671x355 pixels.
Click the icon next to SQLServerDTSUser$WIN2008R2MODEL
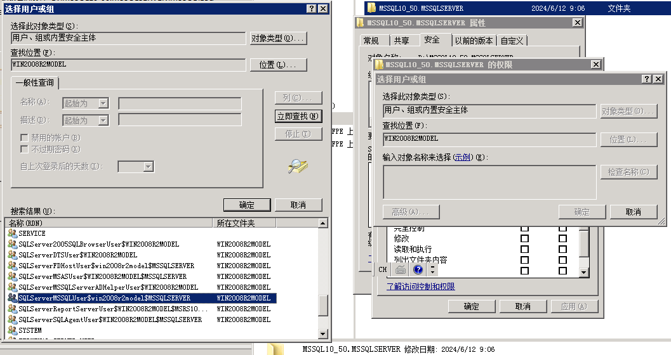(x=13, y=255)
